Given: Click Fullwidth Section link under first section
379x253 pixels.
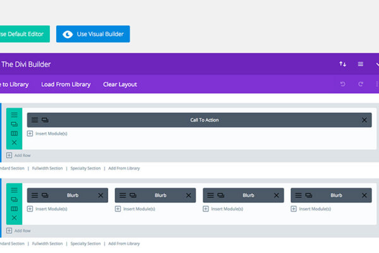Looking at the screenshot, I should 47,168.
